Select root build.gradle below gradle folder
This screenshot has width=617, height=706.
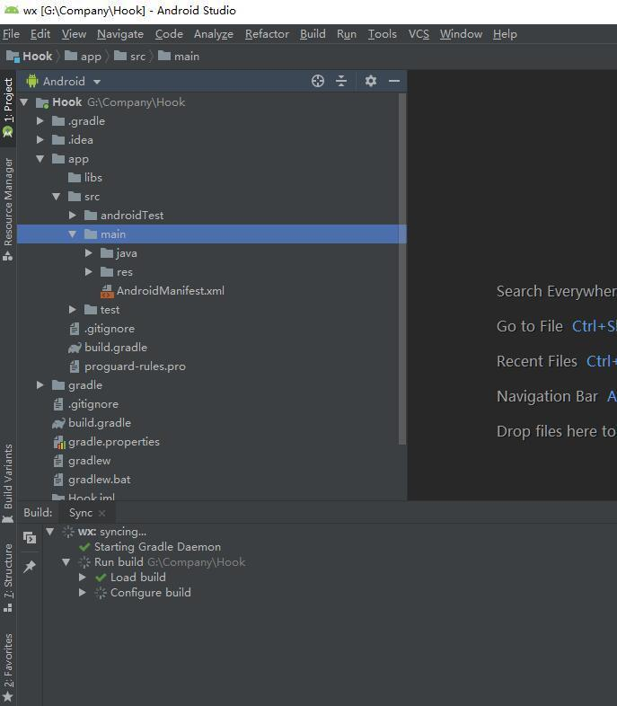pyautogui.click(x=100, y=423)
